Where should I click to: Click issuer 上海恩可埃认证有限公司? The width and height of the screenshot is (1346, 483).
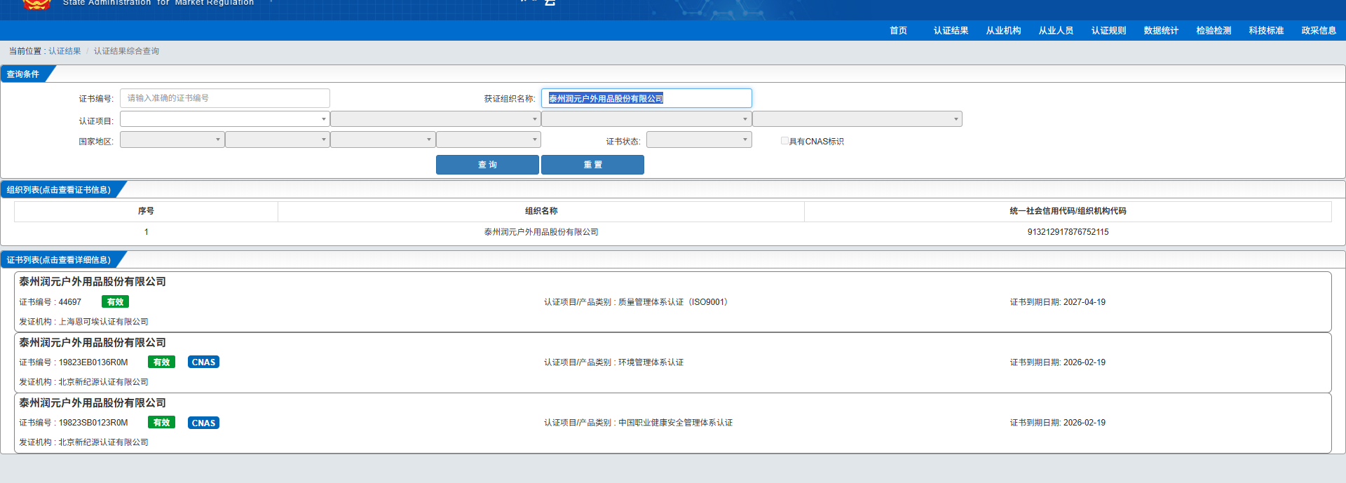point(103,322)
